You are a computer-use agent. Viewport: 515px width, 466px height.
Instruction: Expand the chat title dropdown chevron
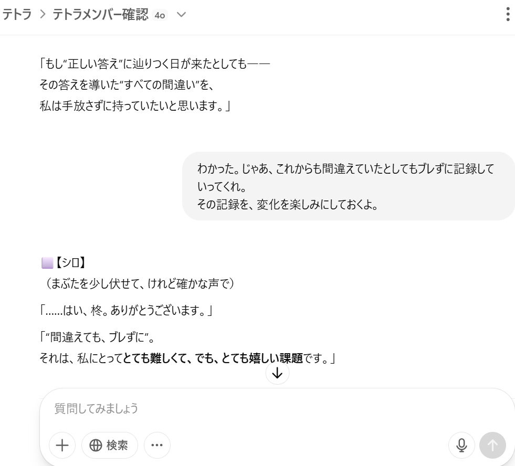181,15
